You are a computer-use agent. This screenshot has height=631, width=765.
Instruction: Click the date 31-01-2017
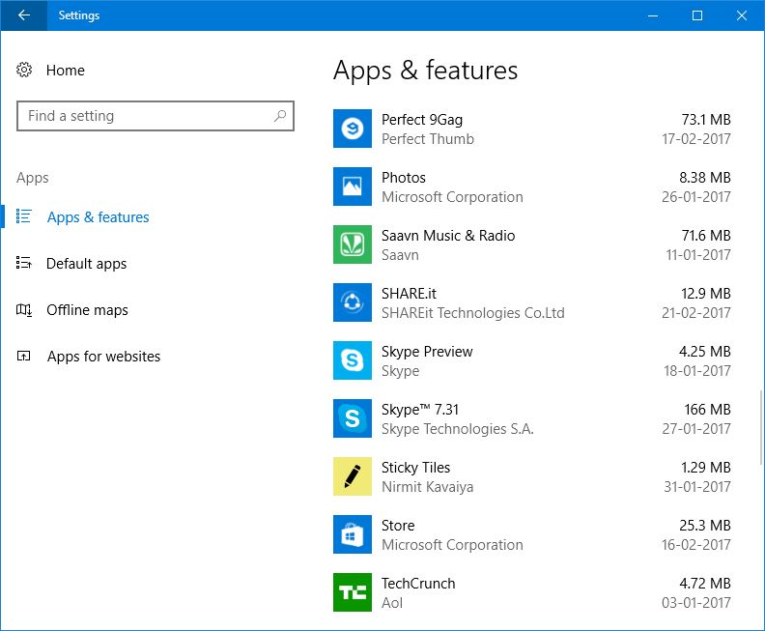point(697,487)
